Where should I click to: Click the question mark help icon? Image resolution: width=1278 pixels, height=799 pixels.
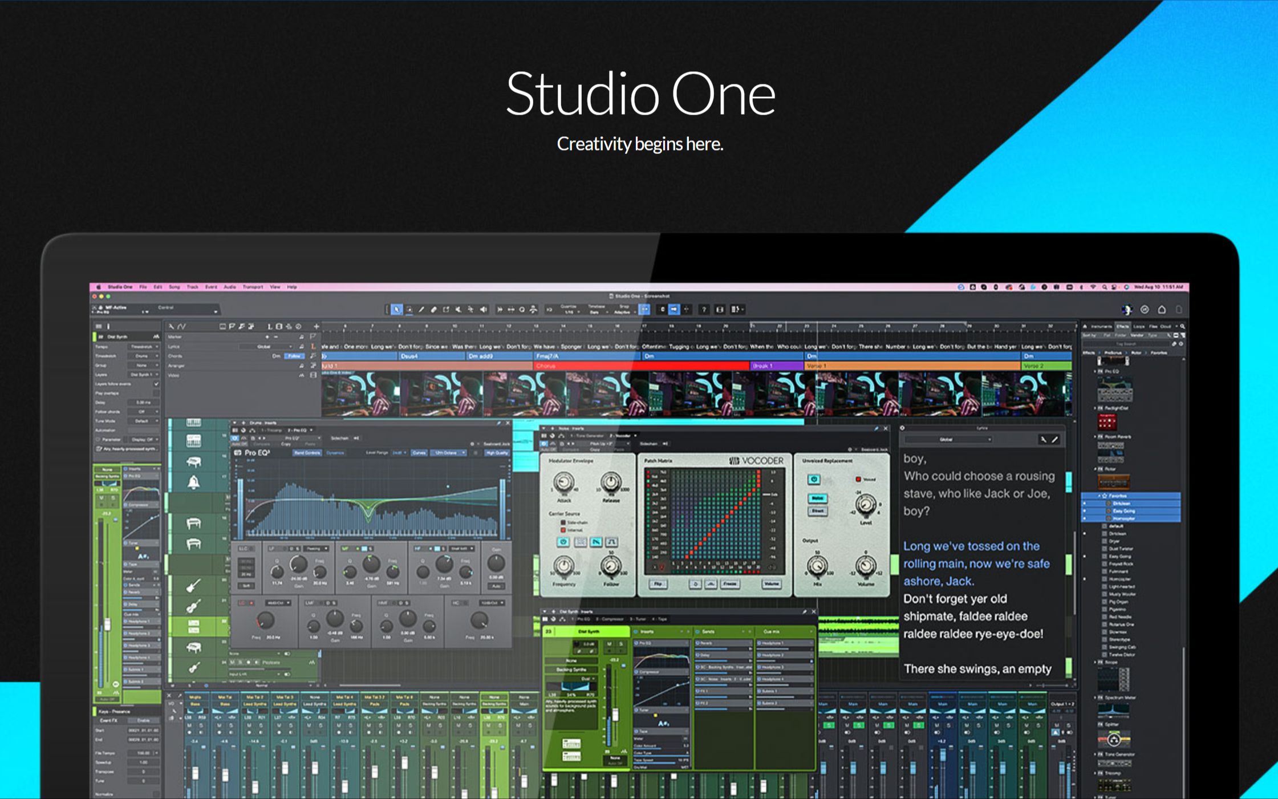coord(704,310)
